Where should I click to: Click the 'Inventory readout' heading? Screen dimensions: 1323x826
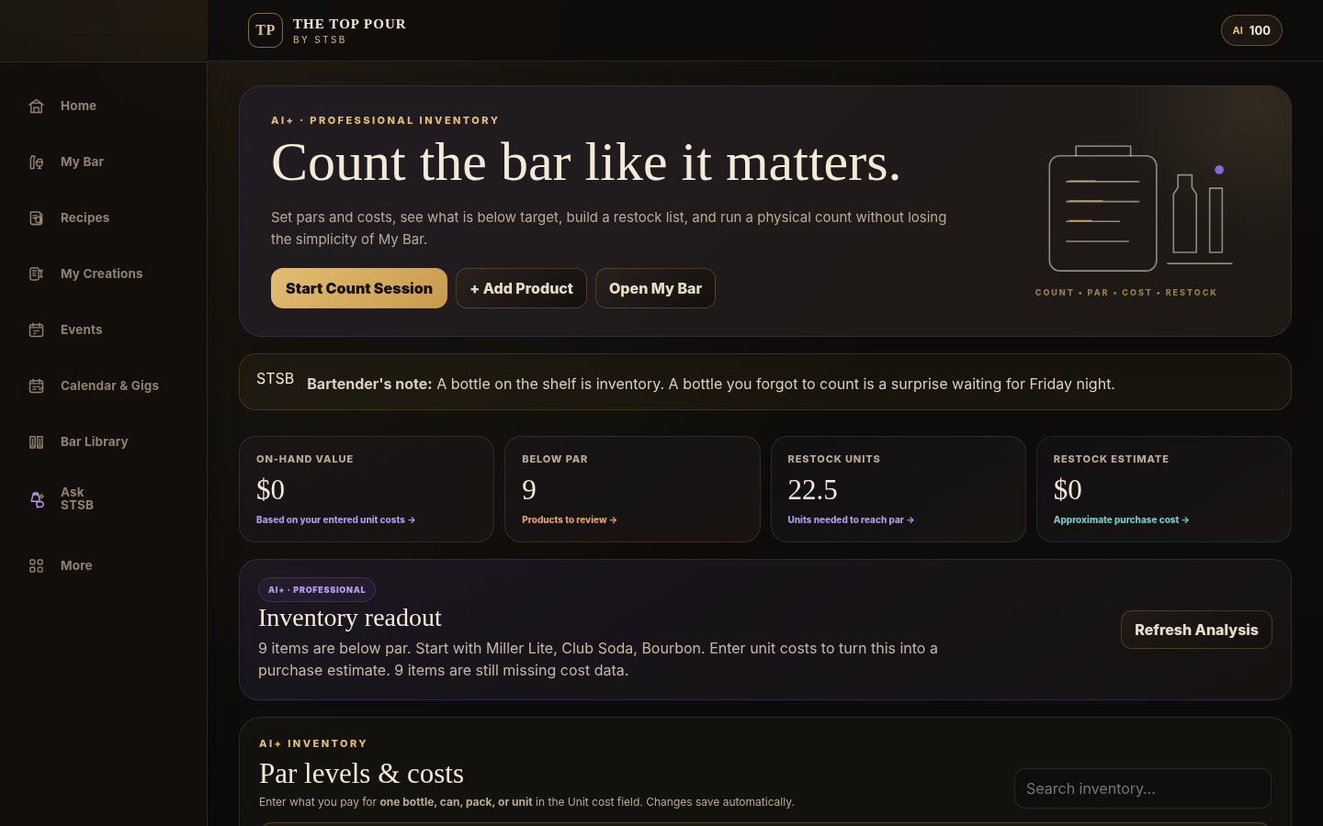tap(350, 618)
